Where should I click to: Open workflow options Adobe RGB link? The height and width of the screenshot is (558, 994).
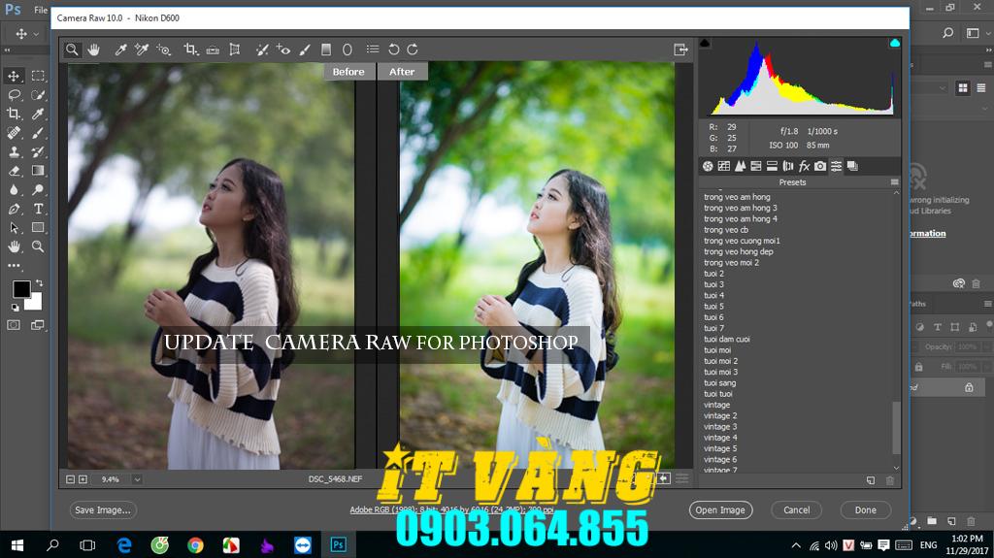[x=451, y=509]
